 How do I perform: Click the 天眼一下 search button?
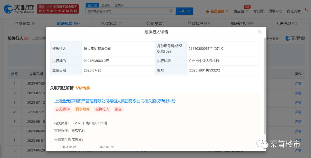pos(184,11)
